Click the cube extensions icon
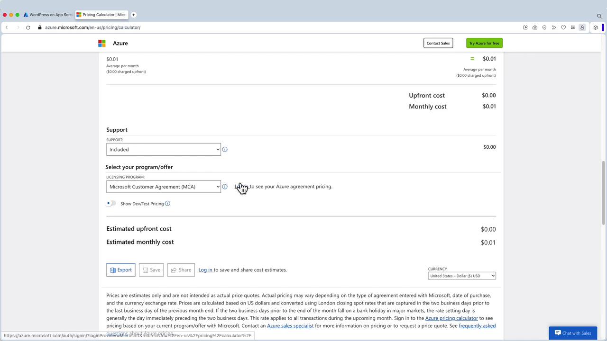This screenshot has height=341, width=607. click(x=596, y=27)
